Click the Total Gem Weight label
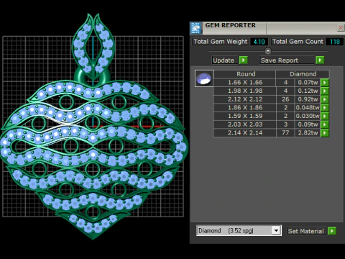Viewport: 345px width, 259px height. tap(221, 42)
